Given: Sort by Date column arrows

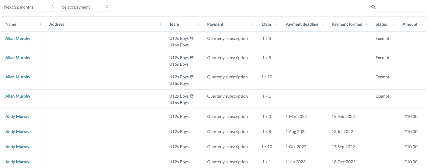Looking at the screenshot, I should [277, 24].
